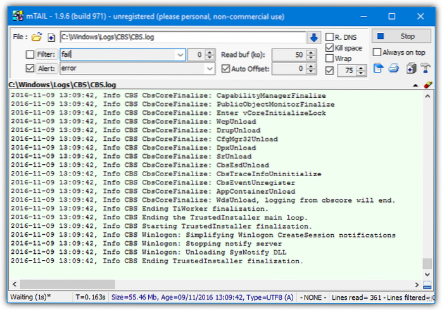Uncheck the Auto Offset checkbox
Viewport: 442px width, 310px height.
(225, 69)
